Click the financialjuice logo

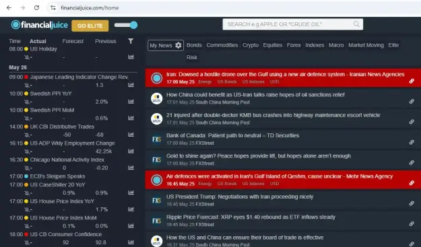click(x=40, y=25)
